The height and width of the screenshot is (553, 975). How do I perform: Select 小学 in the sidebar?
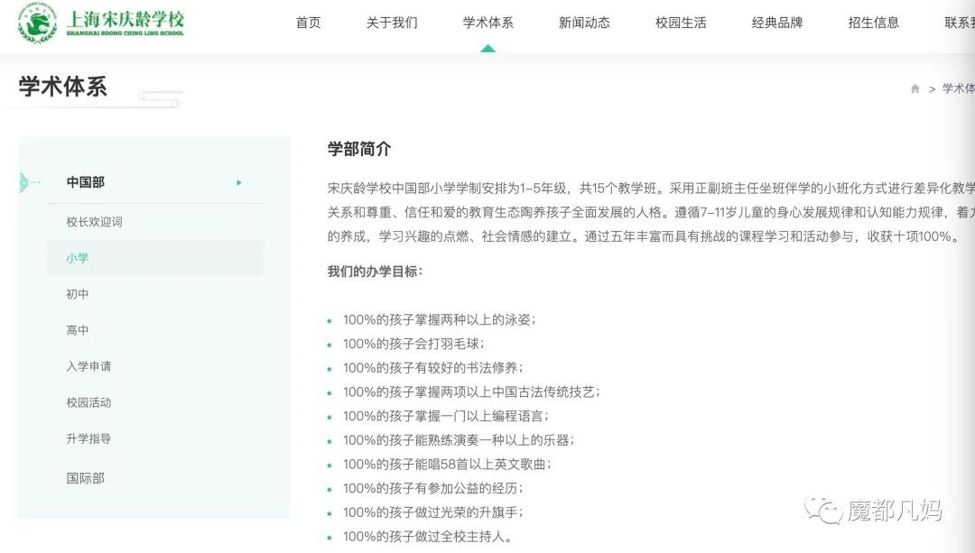point(78,257)
